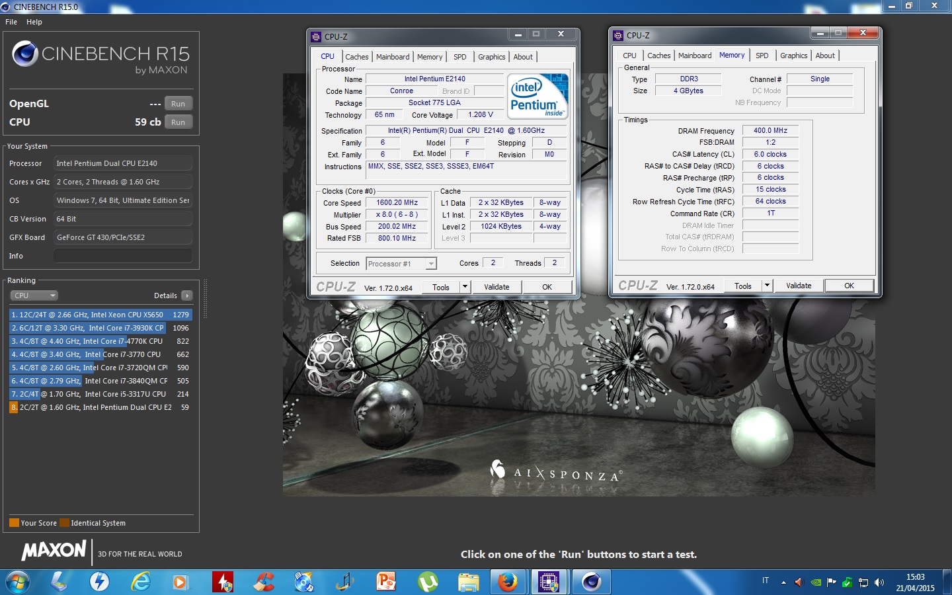Select ranking entry Core i7-3840QM
The width and height of the screenshot is (952, 595).
tap(100, 381)
